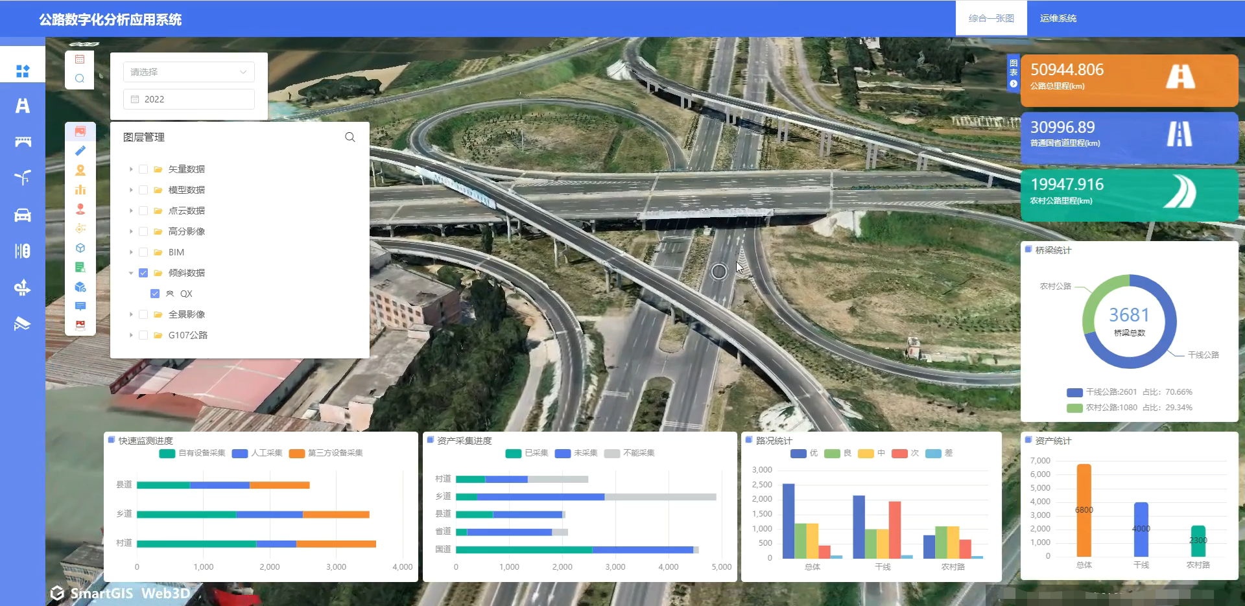This screenshot has height=606, width=1245.
Task: Select the 综合一张图 tab
Action: 991,18
